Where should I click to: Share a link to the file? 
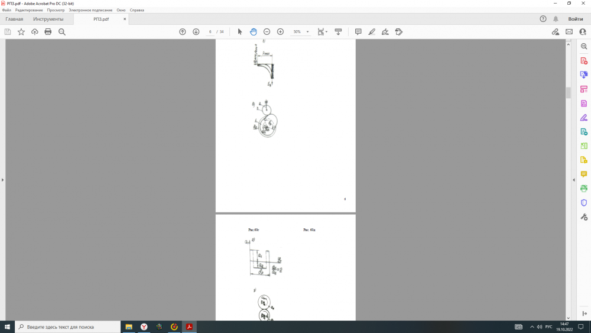click(556, 32)
